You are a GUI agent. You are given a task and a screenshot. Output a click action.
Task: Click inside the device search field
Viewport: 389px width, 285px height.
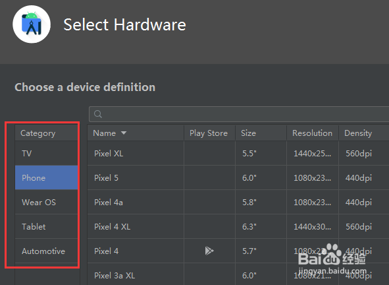[x=239, y=114]
